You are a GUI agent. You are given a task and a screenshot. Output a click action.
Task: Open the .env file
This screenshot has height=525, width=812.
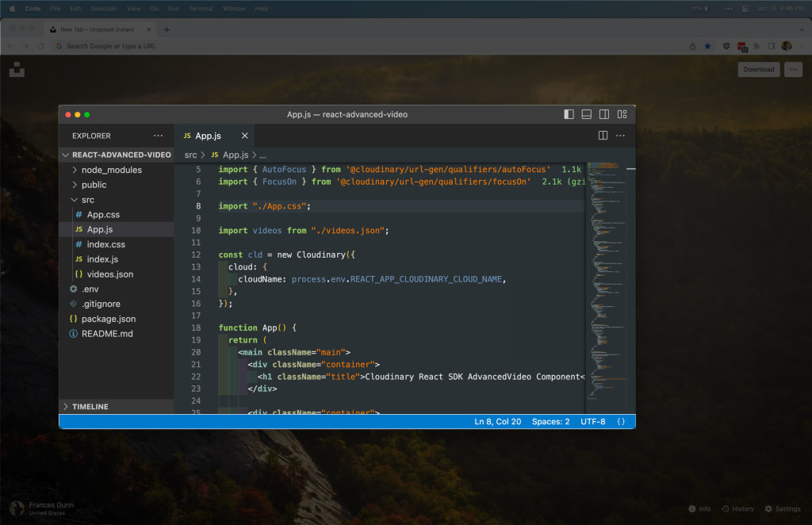[x=117, y=289]
